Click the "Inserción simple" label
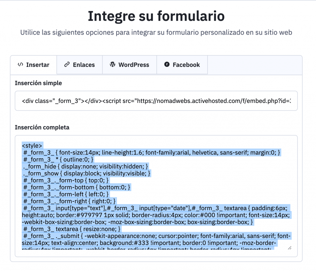Image resolution: width=316 pixels, height=271 pixels. pyautogui.click(x=38, y=83)
